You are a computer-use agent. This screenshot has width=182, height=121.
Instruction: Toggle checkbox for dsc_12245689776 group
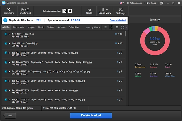(6, 81)
